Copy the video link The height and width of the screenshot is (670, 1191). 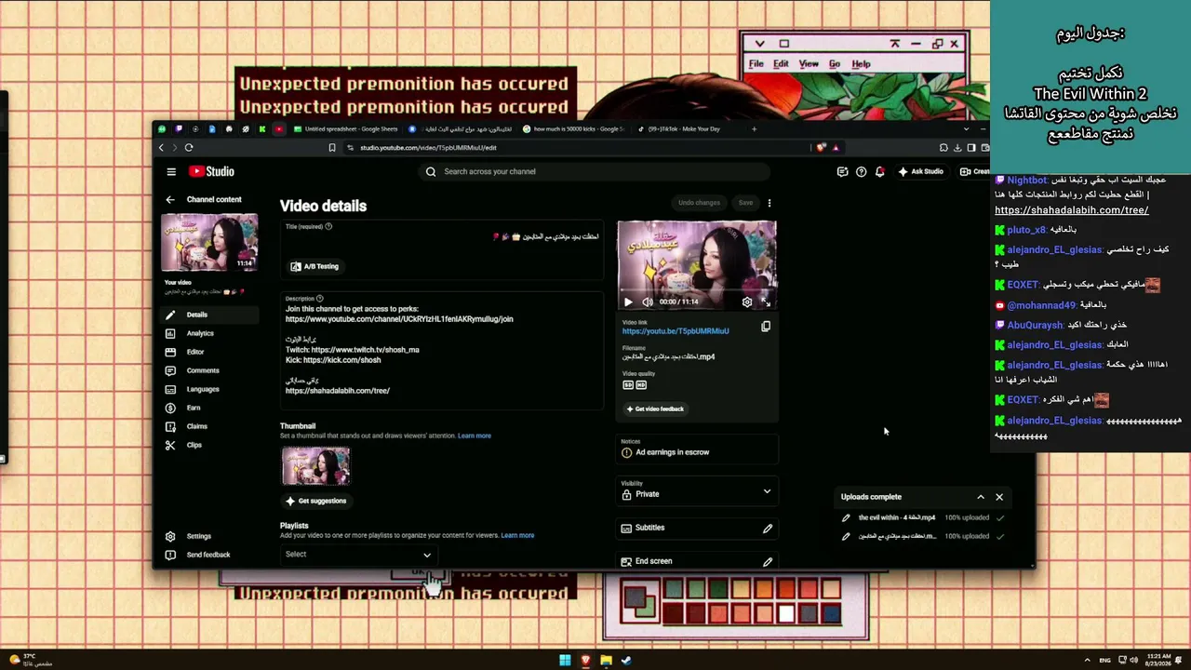766,327
